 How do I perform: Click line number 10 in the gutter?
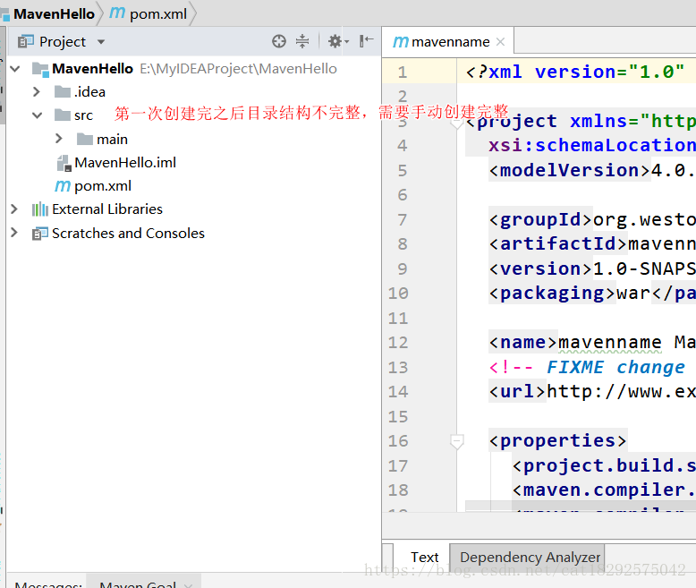(x=398, y=294)
